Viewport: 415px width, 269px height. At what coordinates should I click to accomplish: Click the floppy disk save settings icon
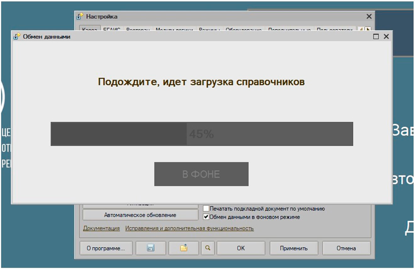point(151,248)
